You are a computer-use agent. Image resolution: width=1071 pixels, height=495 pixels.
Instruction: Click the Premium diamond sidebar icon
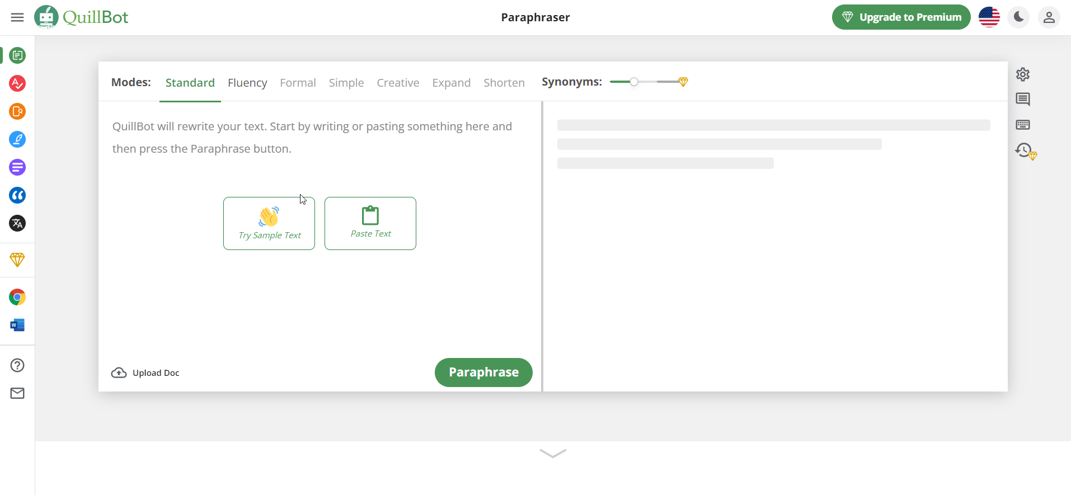17,260
